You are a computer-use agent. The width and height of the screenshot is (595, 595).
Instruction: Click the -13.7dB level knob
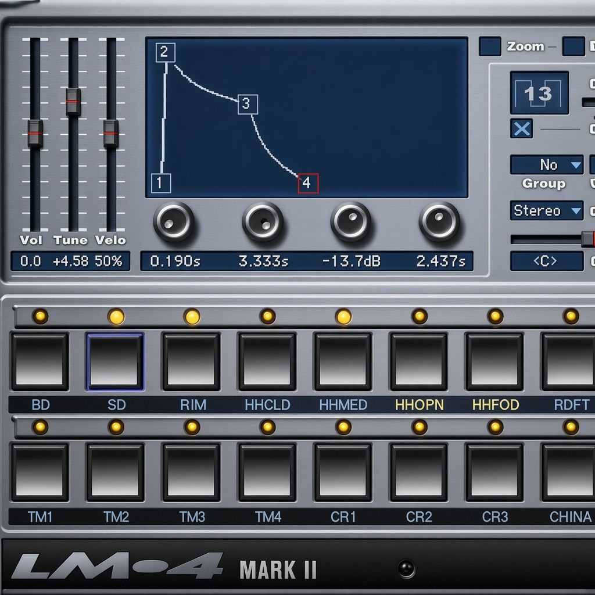[x=351, y=221]
